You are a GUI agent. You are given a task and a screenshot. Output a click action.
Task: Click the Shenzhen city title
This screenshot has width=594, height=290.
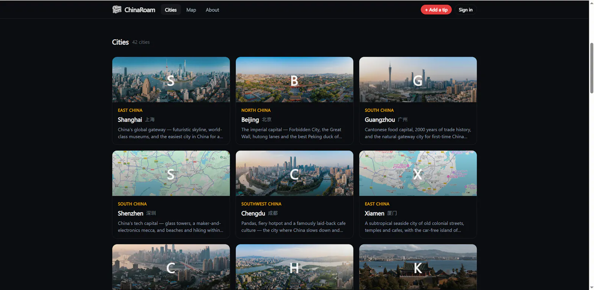(130, 213)
